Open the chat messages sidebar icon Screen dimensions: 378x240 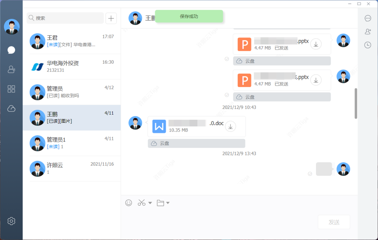11,50
